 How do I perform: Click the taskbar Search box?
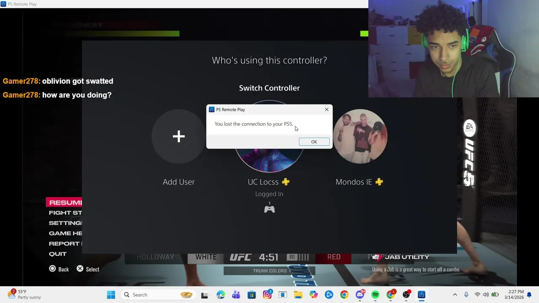pyautogui.click(x=158, y=295)
